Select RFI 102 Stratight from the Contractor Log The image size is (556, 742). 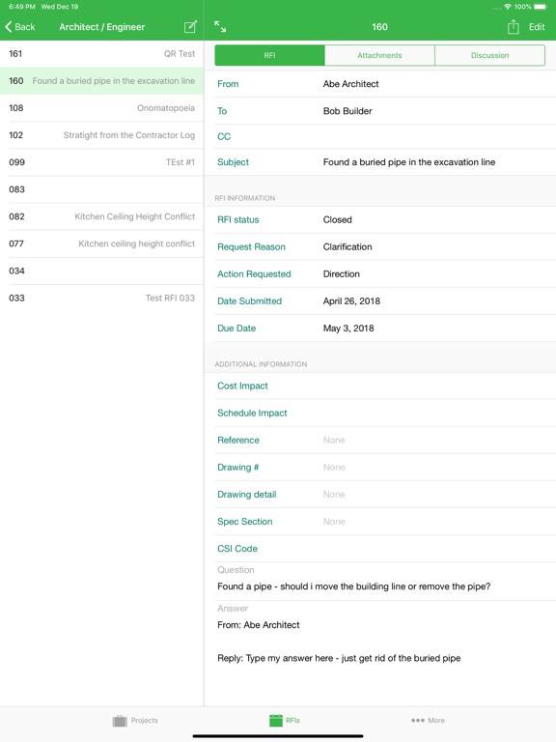[x=101, y=135]
